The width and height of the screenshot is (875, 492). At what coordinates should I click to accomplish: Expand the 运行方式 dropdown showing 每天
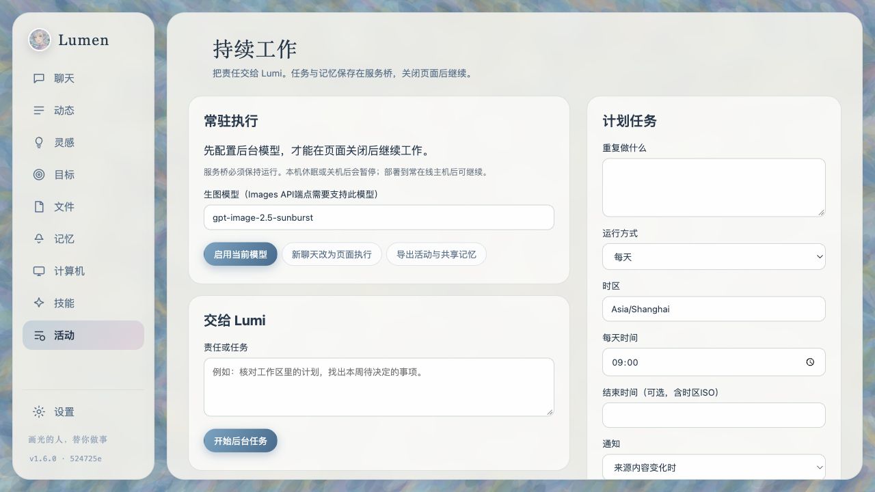pyautogui.click(x=714, y=257)
